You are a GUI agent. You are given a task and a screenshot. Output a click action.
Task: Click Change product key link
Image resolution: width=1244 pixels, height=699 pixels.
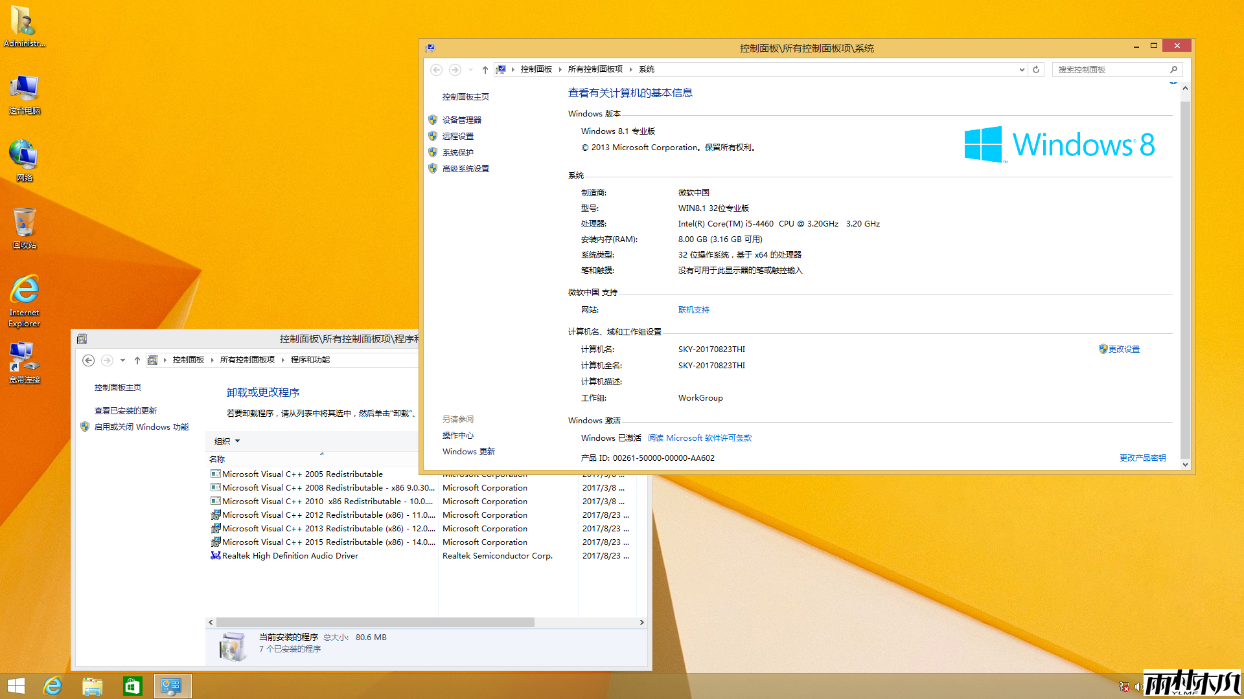tap(1142, 458)
